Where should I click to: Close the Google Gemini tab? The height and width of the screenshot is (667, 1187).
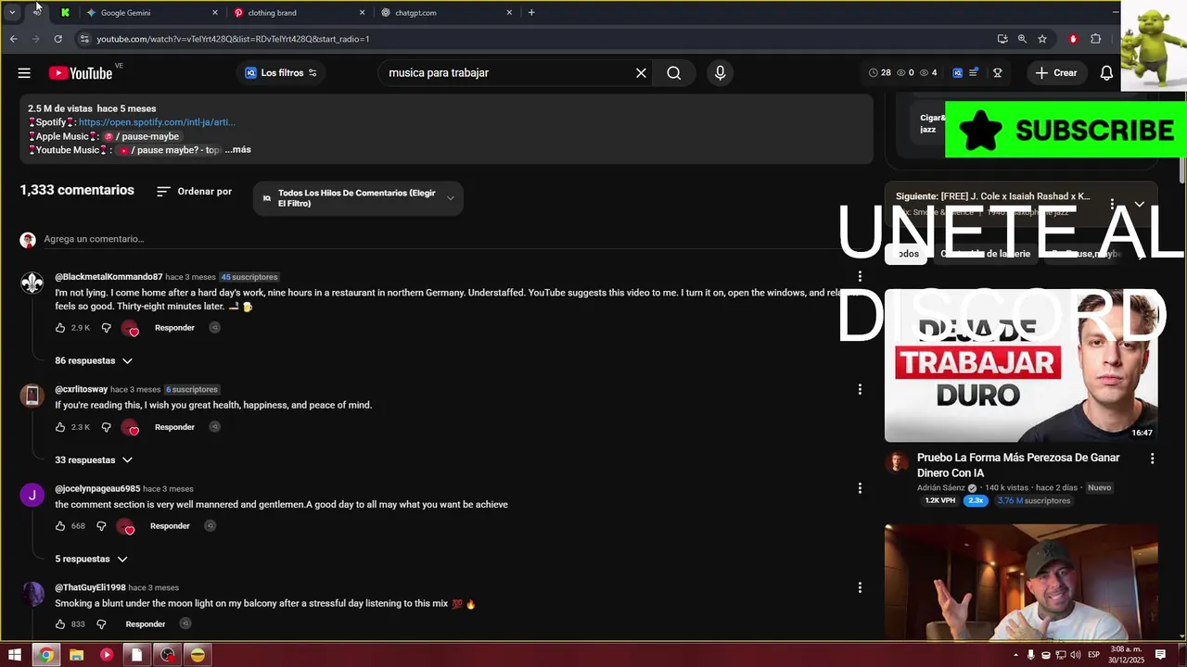[215, 13]
